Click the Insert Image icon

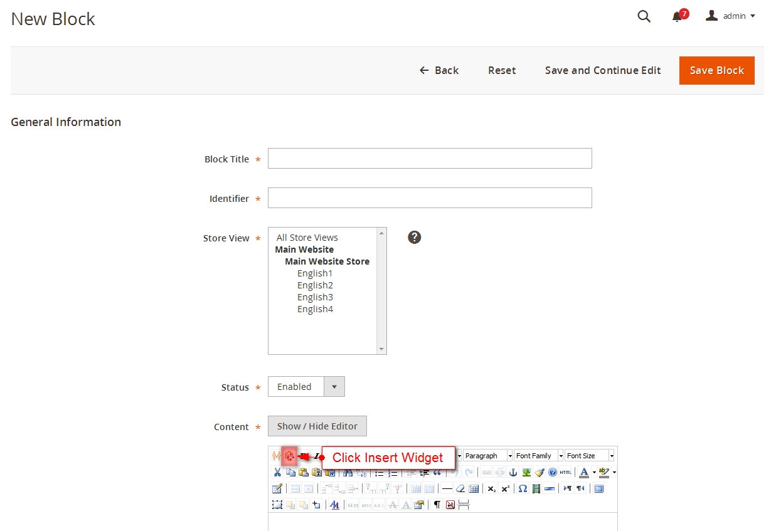click(526, 472)
